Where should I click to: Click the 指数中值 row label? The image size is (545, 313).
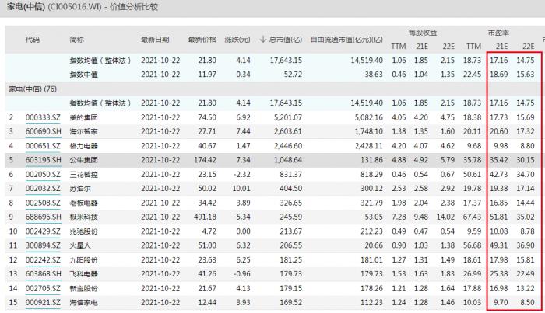[84, 75]
